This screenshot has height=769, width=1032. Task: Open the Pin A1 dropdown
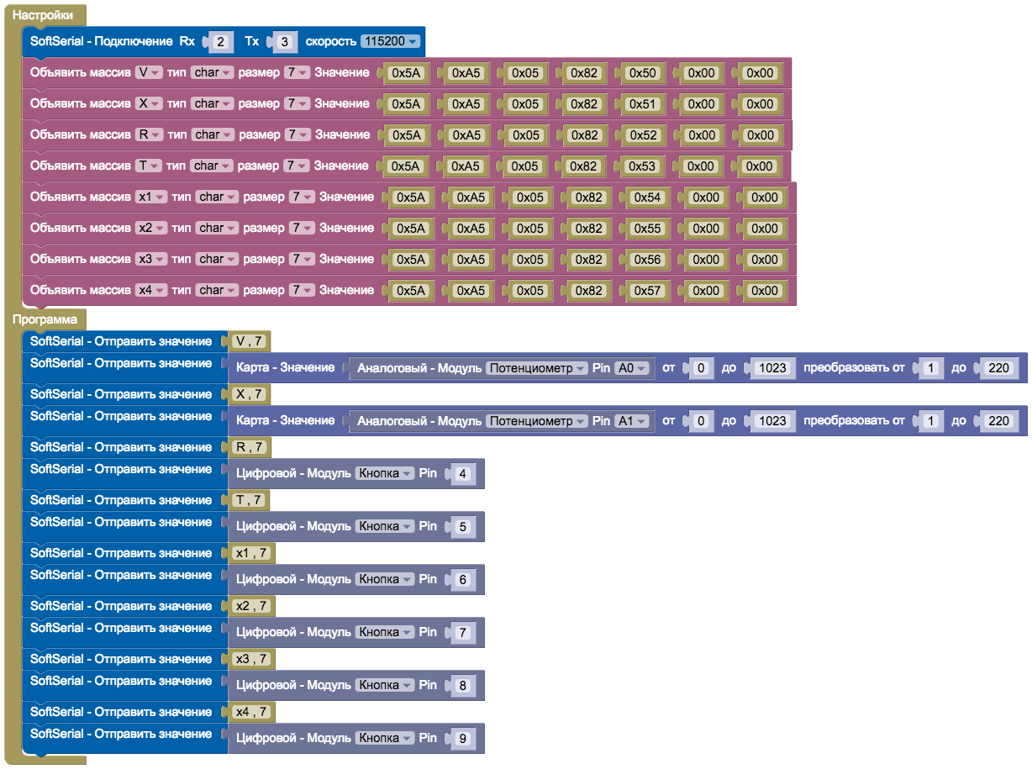[x=632, y=421]
